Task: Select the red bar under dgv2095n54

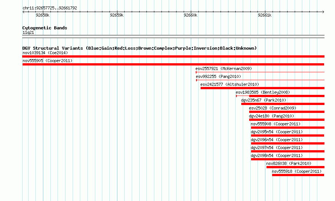Action: coord(288,136)
